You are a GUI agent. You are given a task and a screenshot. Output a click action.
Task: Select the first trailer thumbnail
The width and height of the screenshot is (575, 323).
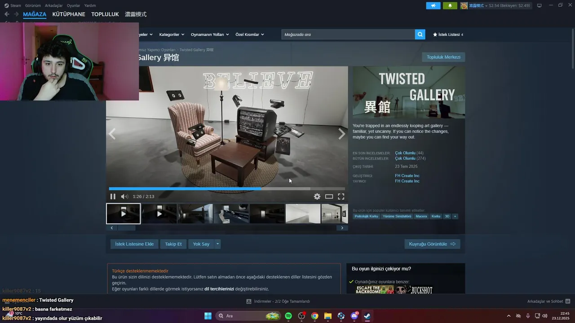click(x=124, y=214)
